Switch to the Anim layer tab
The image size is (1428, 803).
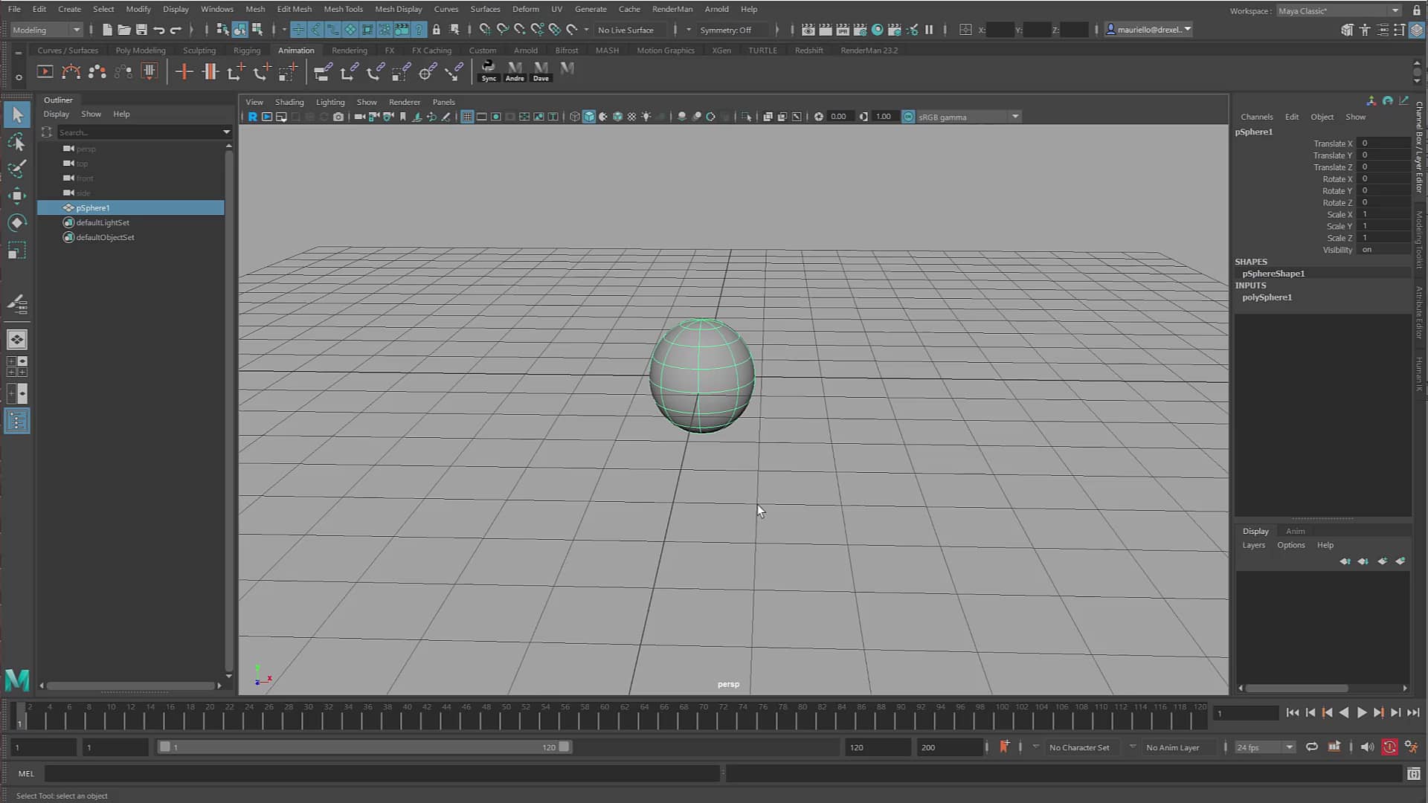click(1295, 531)
